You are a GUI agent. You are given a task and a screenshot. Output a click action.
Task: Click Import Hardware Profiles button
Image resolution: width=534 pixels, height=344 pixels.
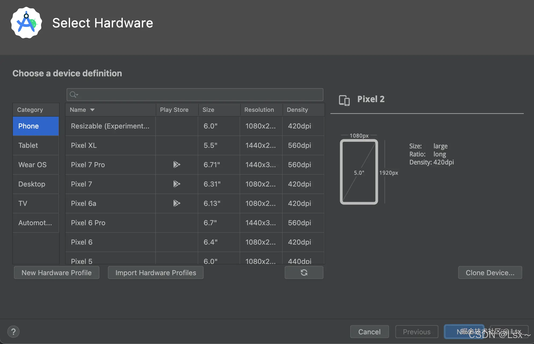point(156,273)
